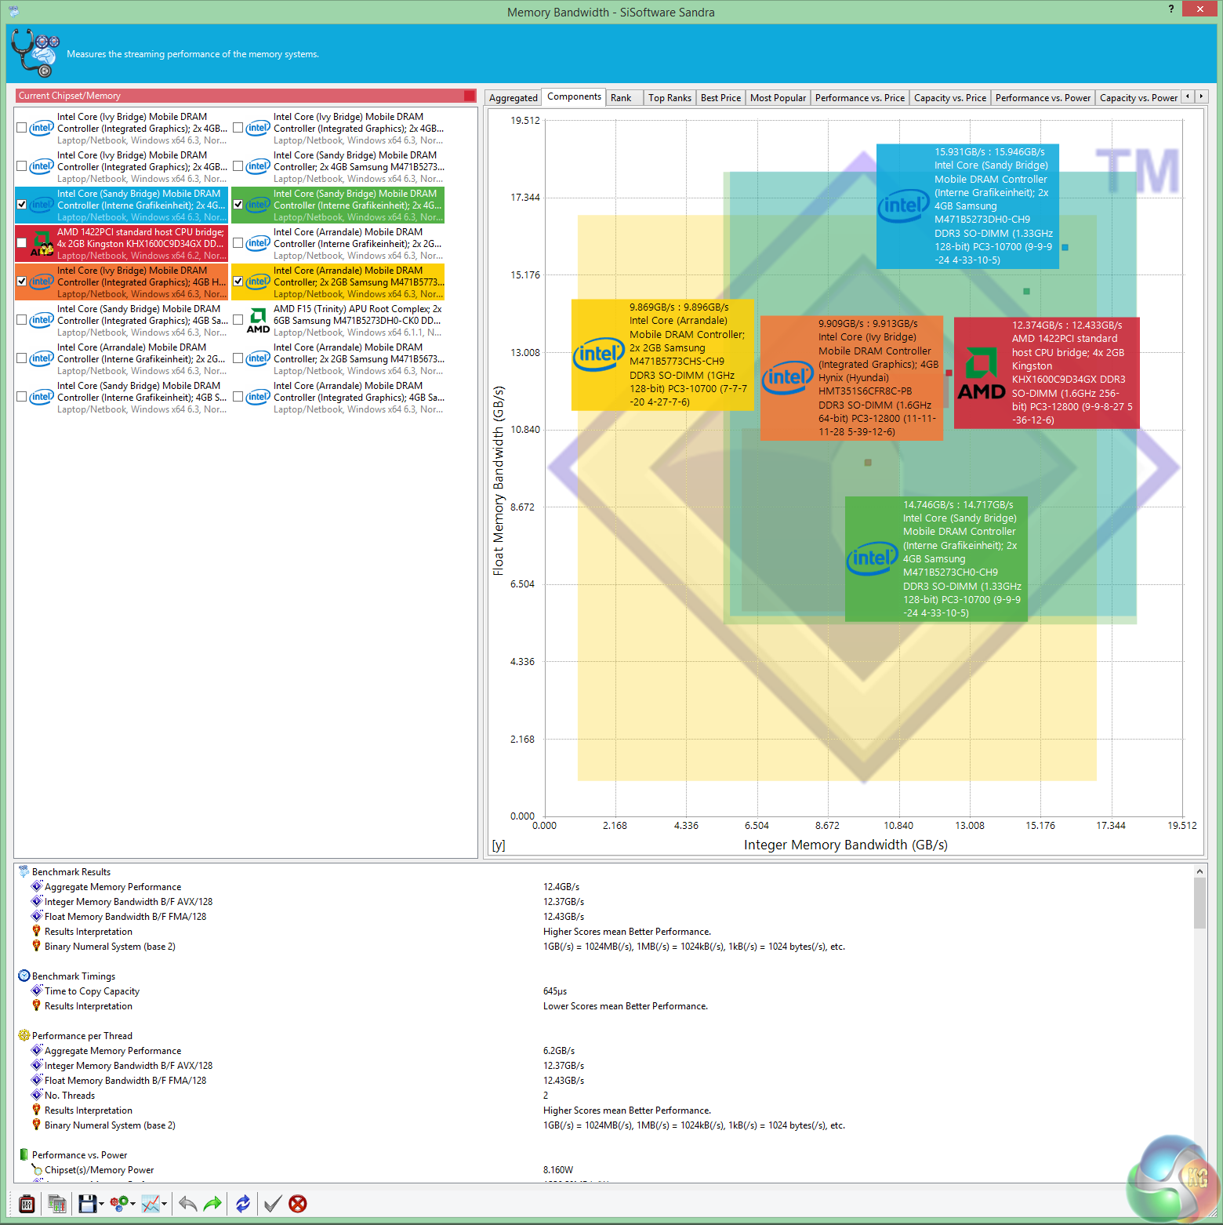Screen dimensions: 1223x1225
Task: Confirm with the grey checkmark icon
Action: (272, 1203)
